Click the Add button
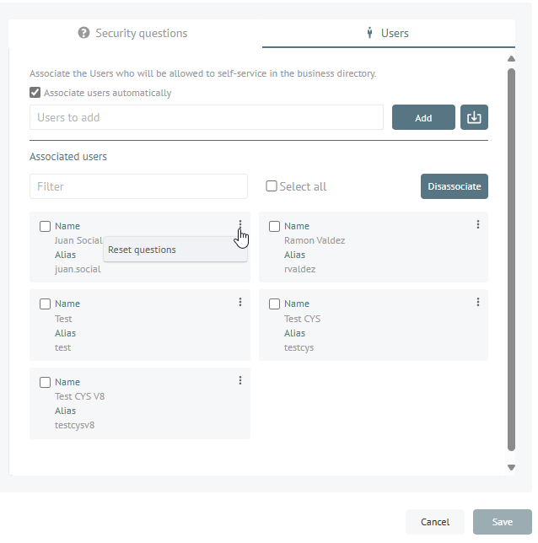This screenshot has width=538, height=543. click(423, 117)
